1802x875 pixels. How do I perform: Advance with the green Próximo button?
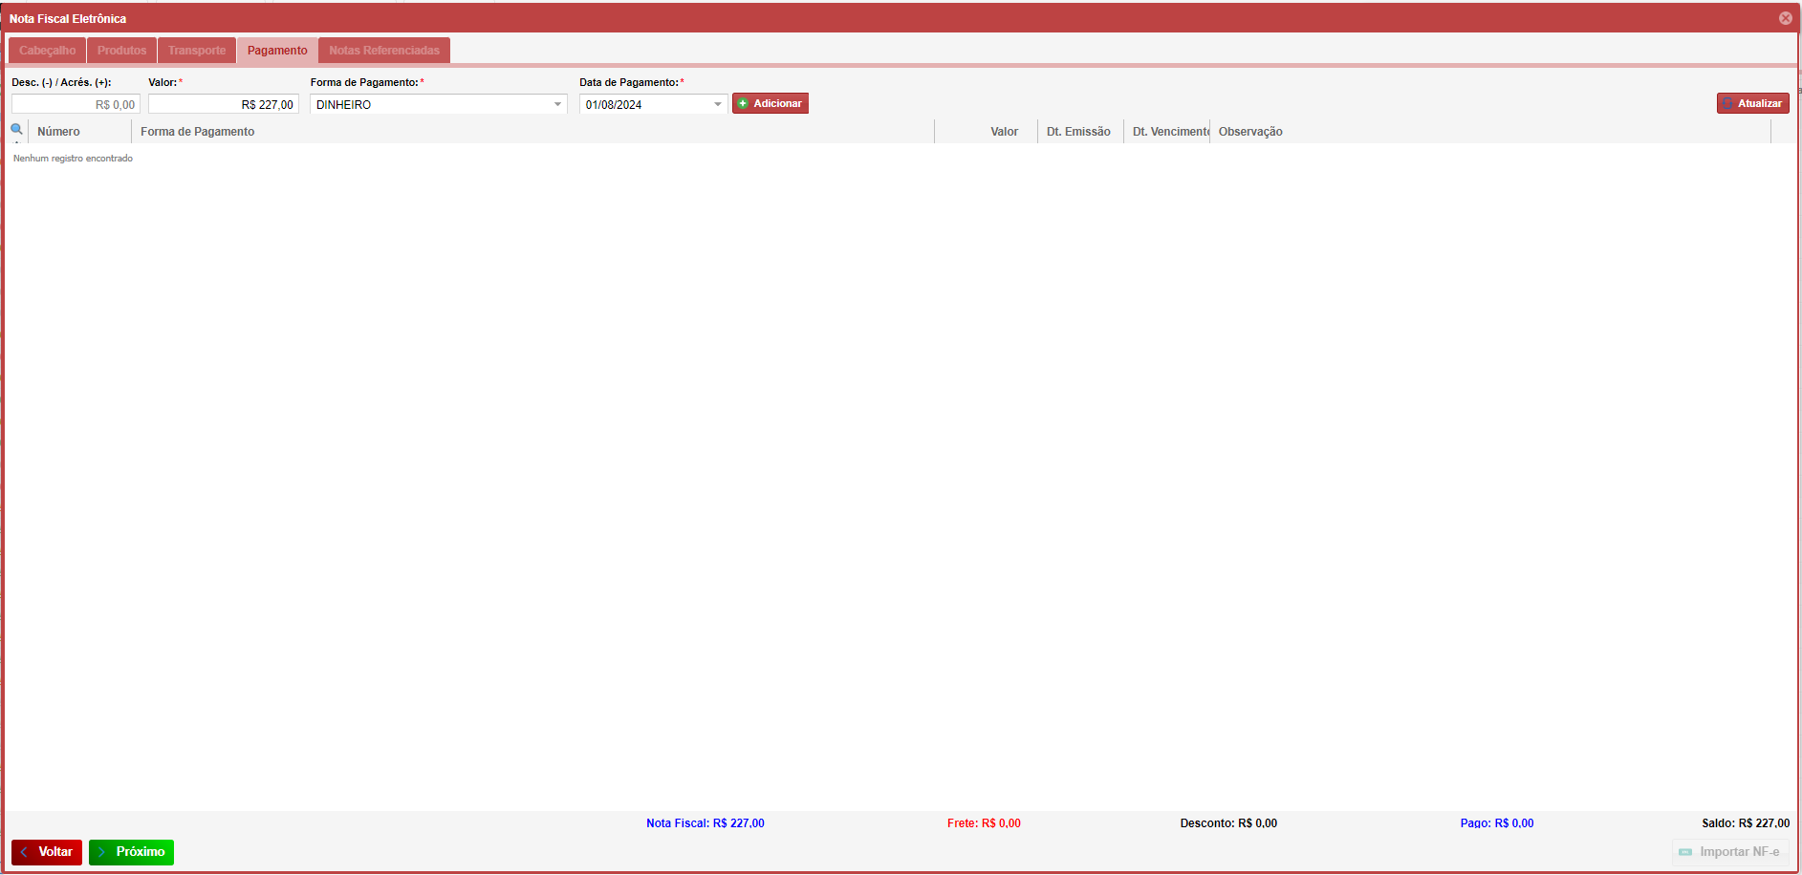point(131,852)
